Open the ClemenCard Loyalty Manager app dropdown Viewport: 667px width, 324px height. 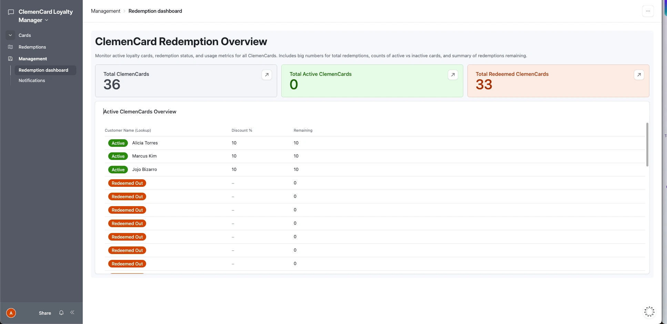47,20
